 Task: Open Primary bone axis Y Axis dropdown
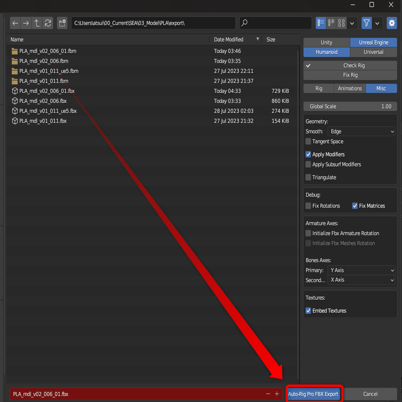click(361, 270)
